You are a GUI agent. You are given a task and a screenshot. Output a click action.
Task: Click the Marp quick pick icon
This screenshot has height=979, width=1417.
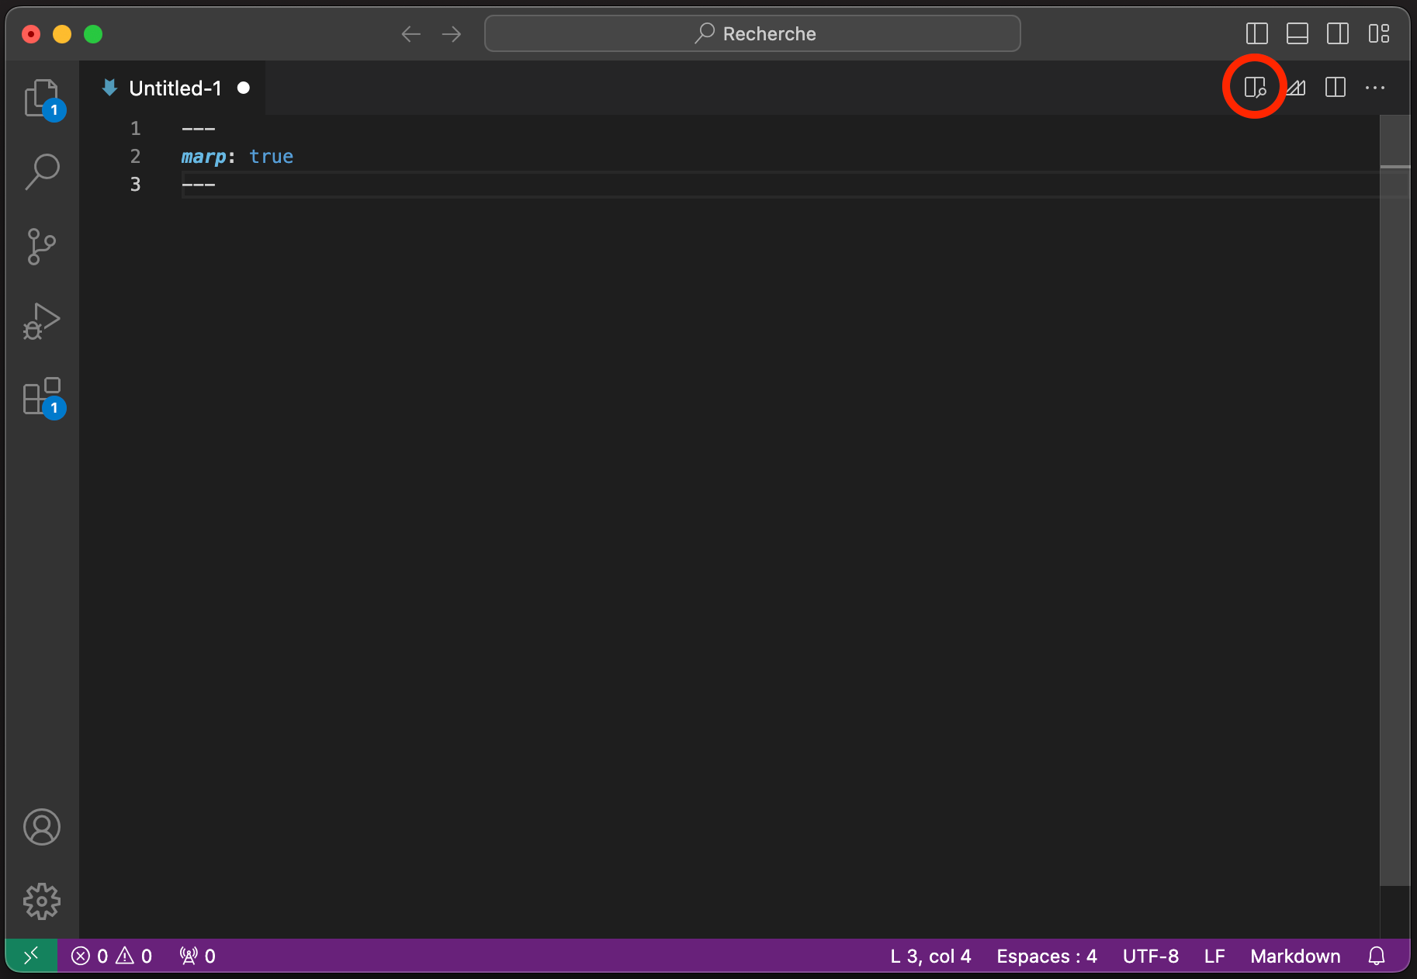click(1295, 88)
